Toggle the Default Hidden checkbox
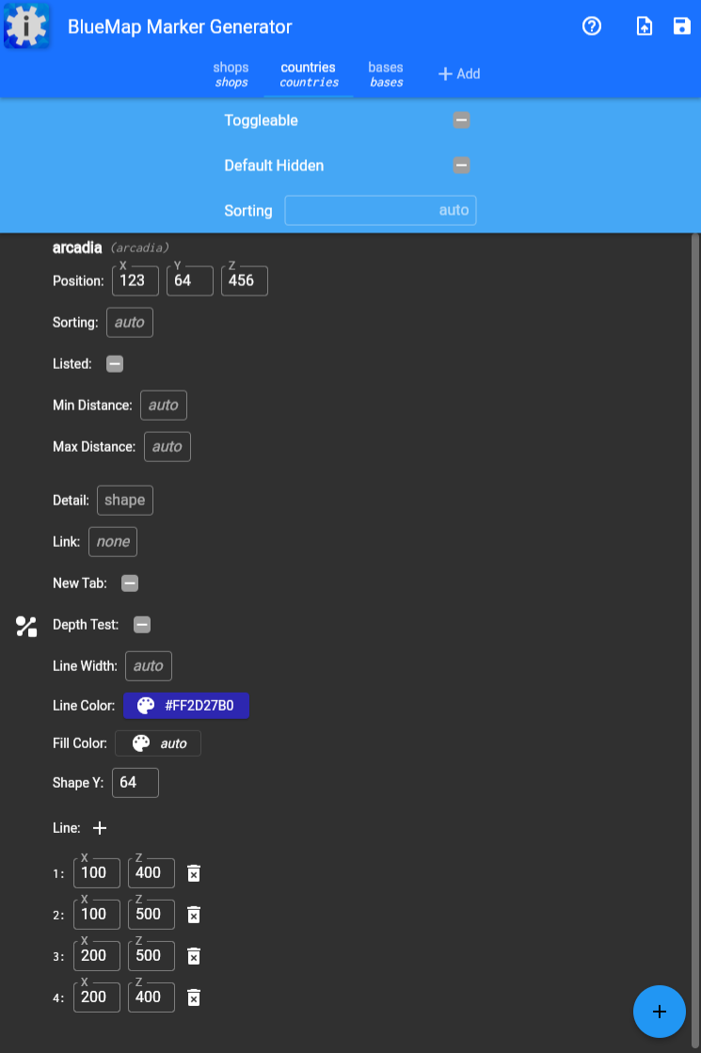This screenshot has height=1053, width=701. (461, 166)
